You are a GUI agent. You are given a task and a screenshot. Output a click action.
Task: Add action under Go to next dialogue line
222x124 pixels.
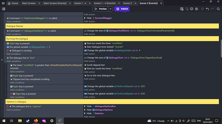point(89,79)
